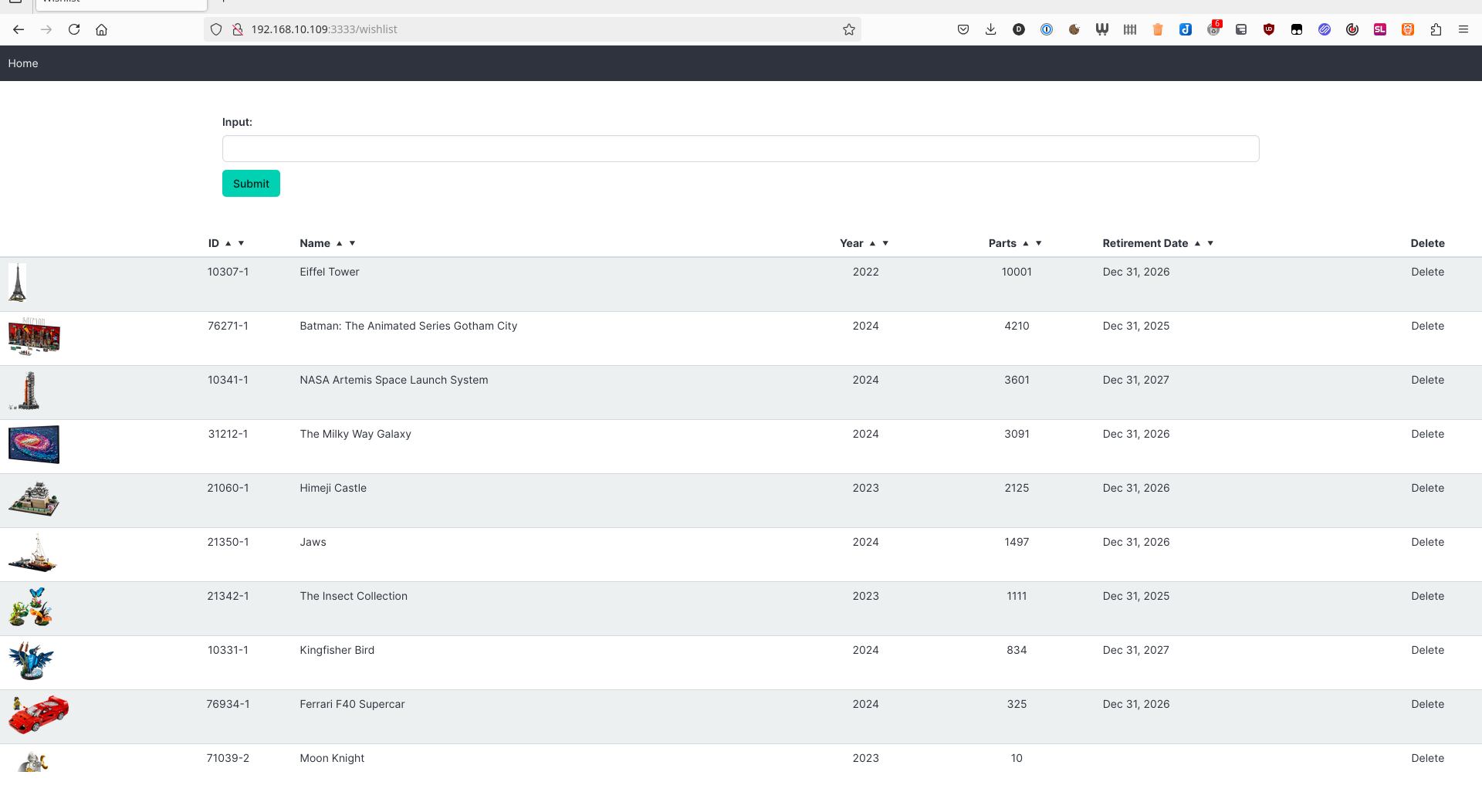
Task: Click into the Input text field
Action: pyautogui.click(x=740, y=148)
